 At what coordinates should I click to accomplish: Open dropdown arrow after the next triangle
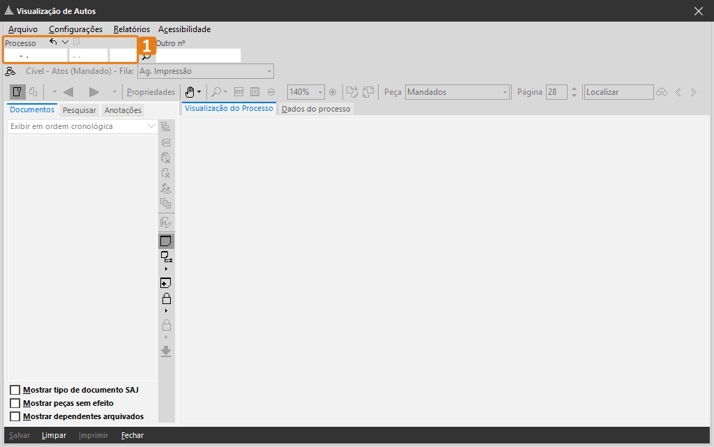coord(115,92)
